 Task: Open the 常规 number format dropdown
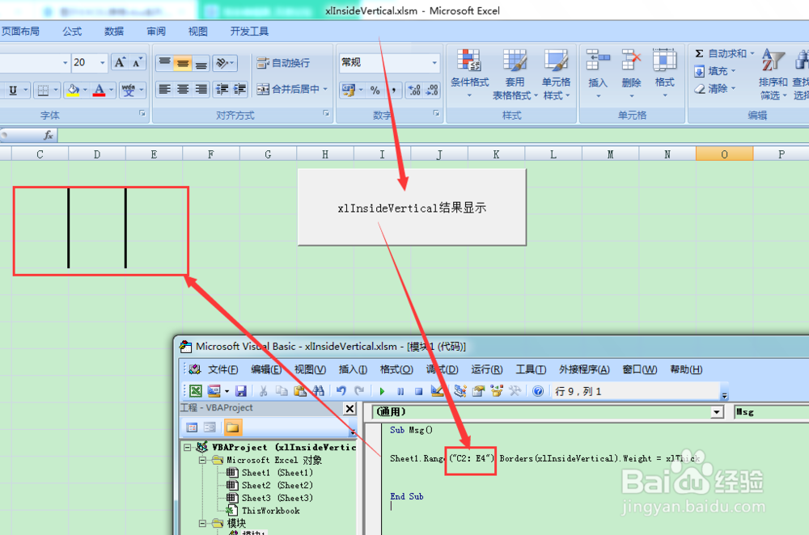coord(434,61)
